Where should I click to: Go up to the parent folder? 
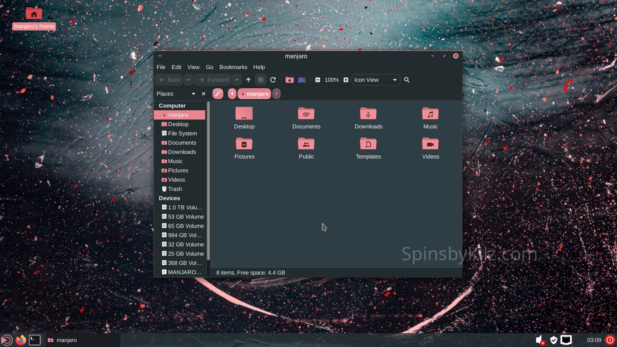point(248,80)
